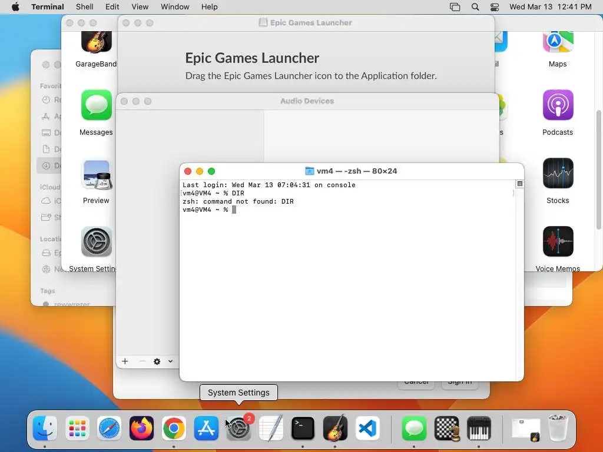This screenshot has height=452, width=603.
Task: Minimize the Terminal window
Action: tap(200, 171)
